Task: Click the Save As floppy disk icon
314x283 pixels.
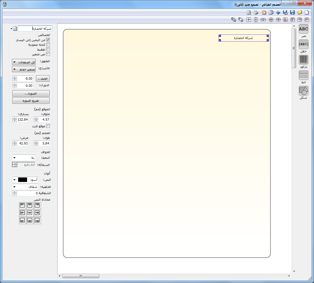Action: coord(285,12)
